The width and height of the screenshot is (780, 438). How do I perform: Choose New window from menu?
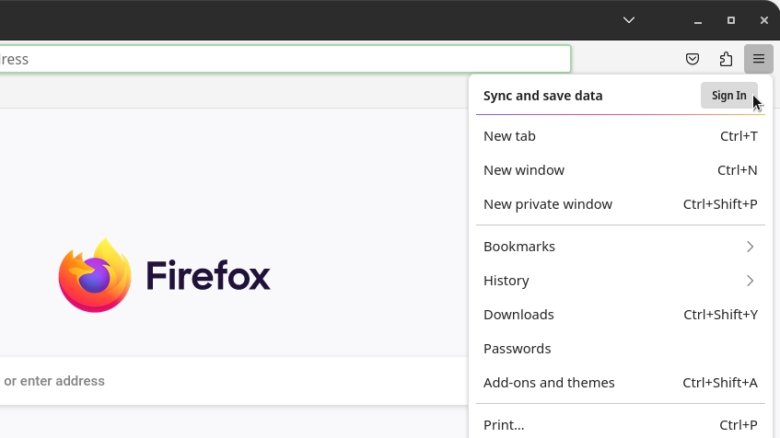coord(621,170)
